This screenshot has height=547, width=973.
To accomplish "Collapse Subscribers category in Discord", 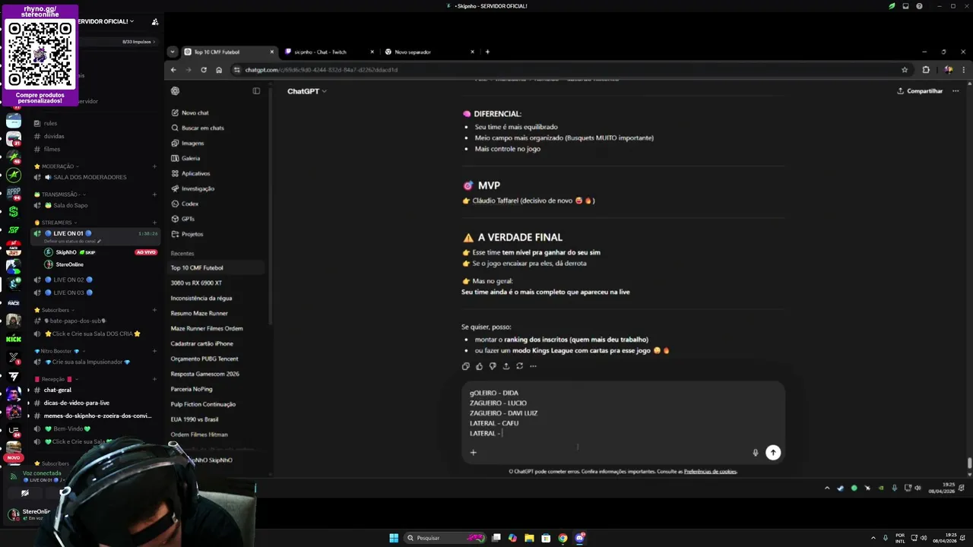I will click(55, 310).
